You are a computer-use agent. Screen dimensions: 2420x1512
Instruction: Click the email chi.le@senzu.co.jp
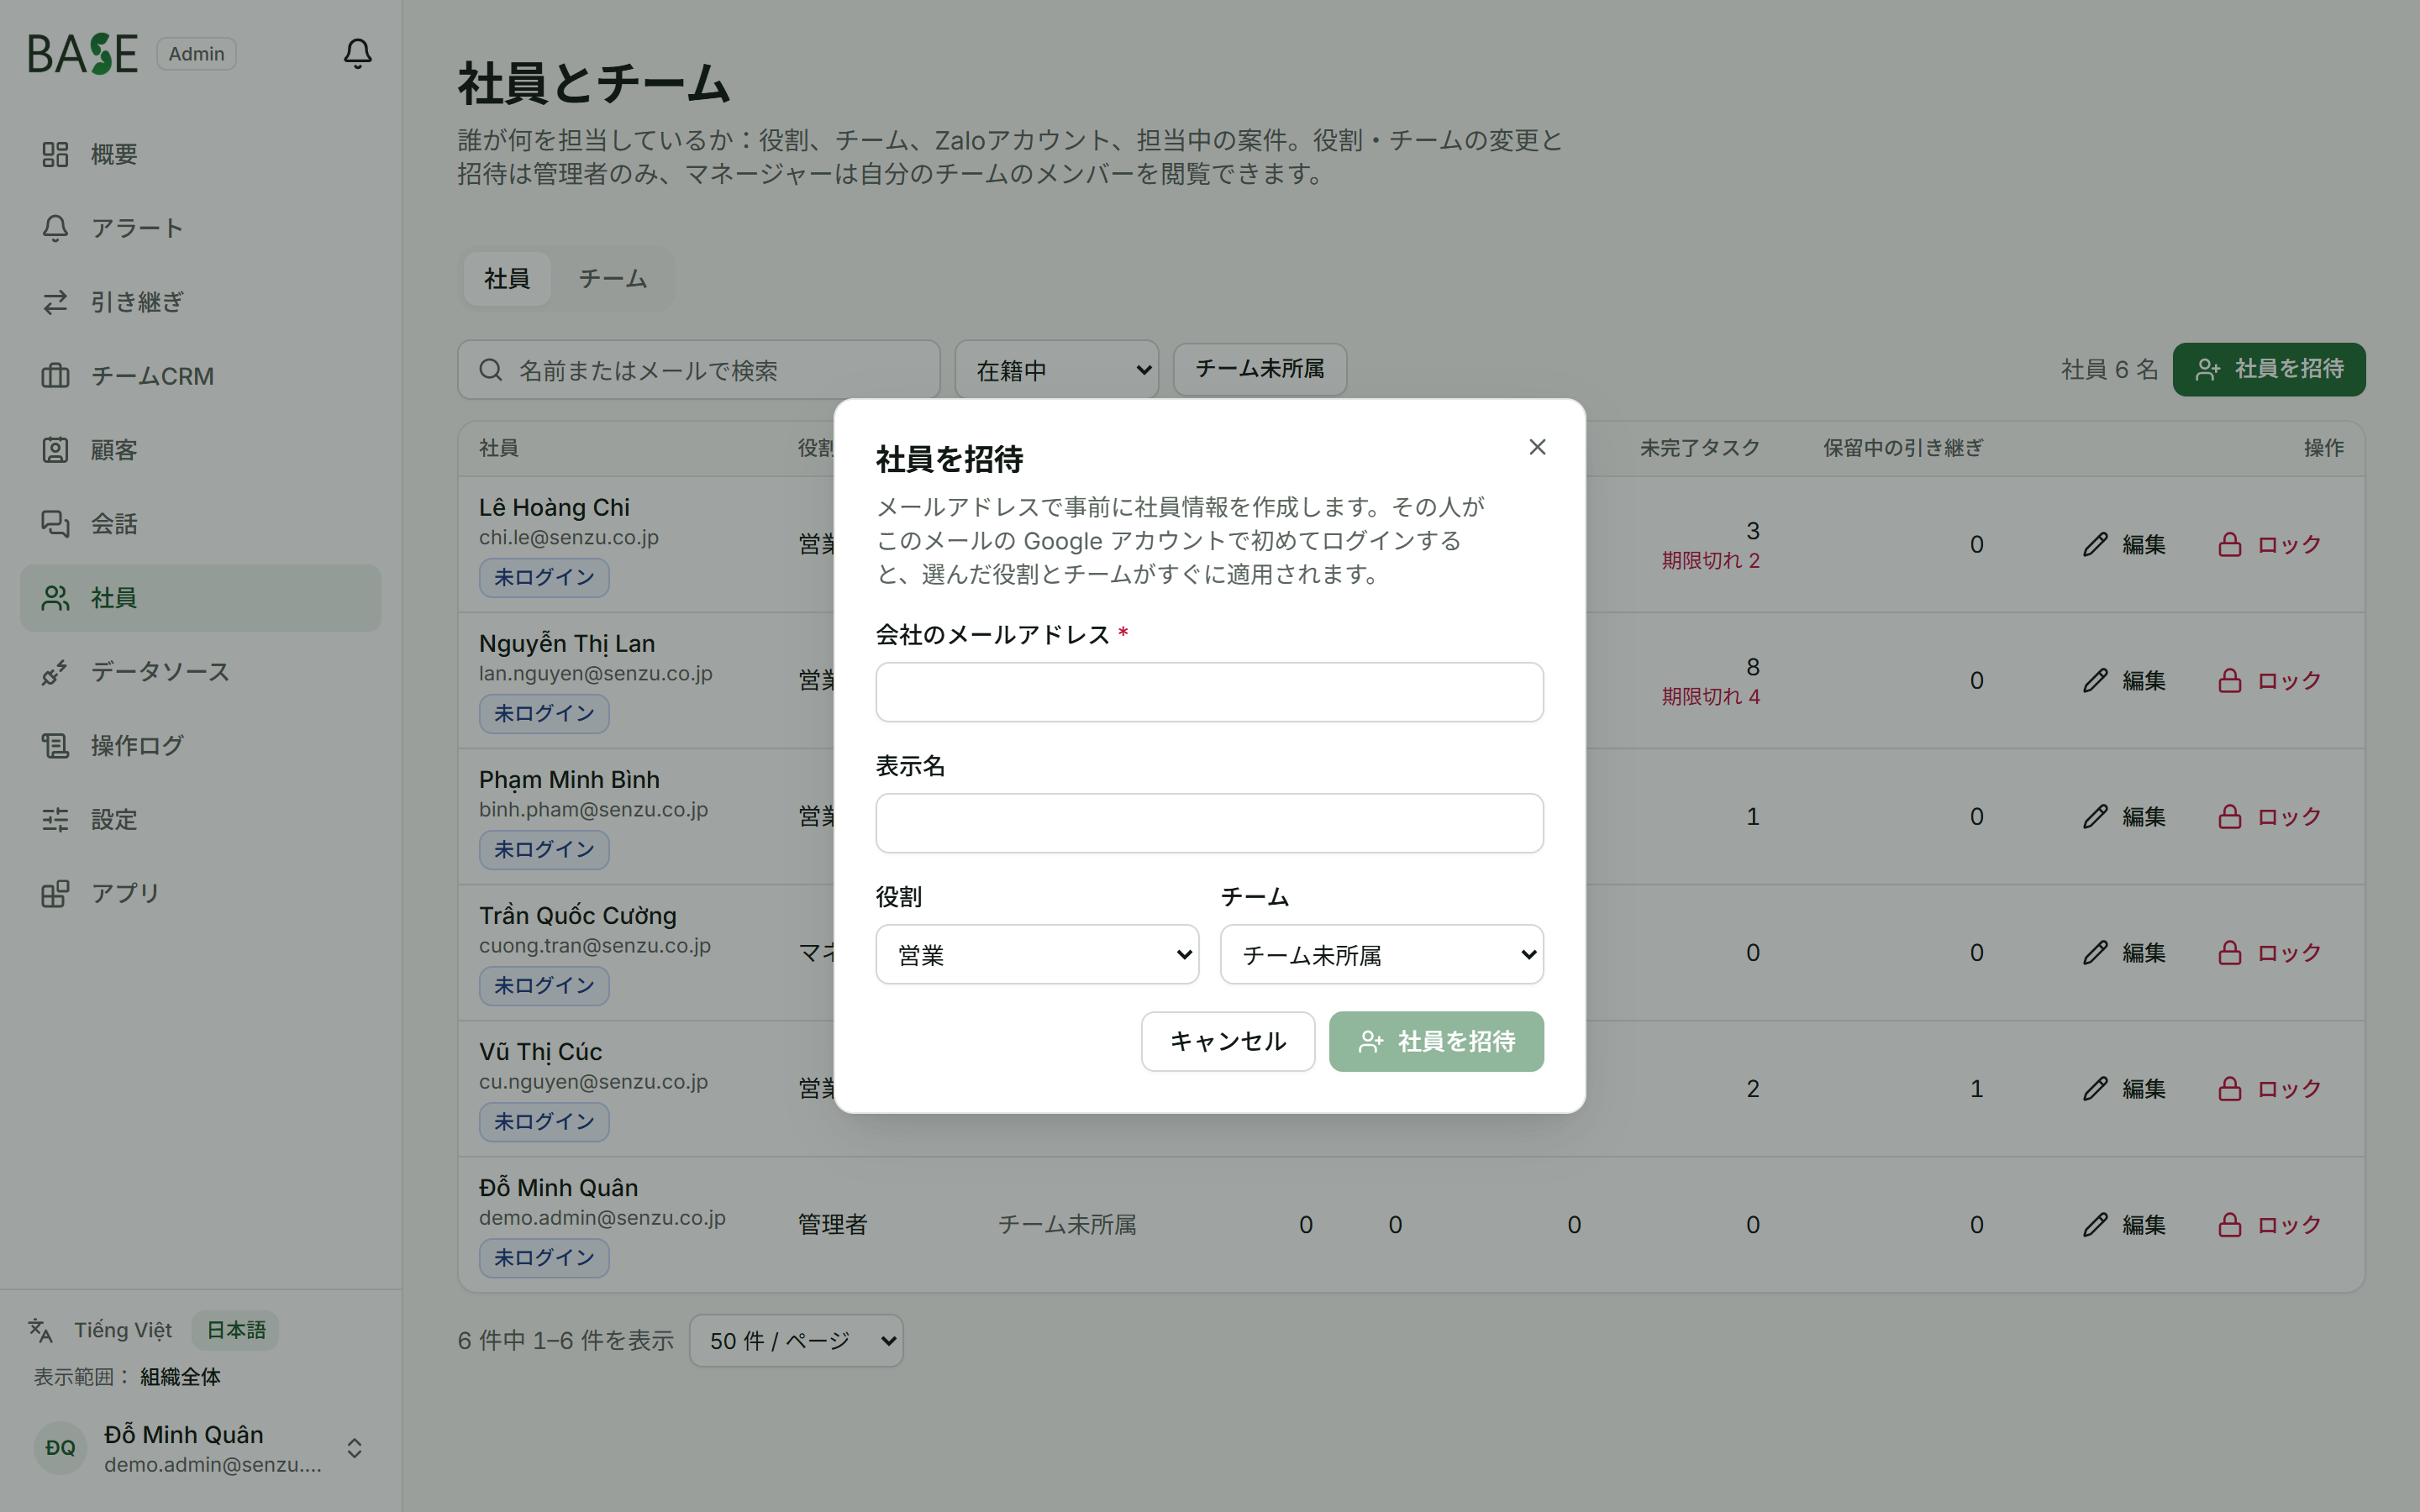pos(568,538)
